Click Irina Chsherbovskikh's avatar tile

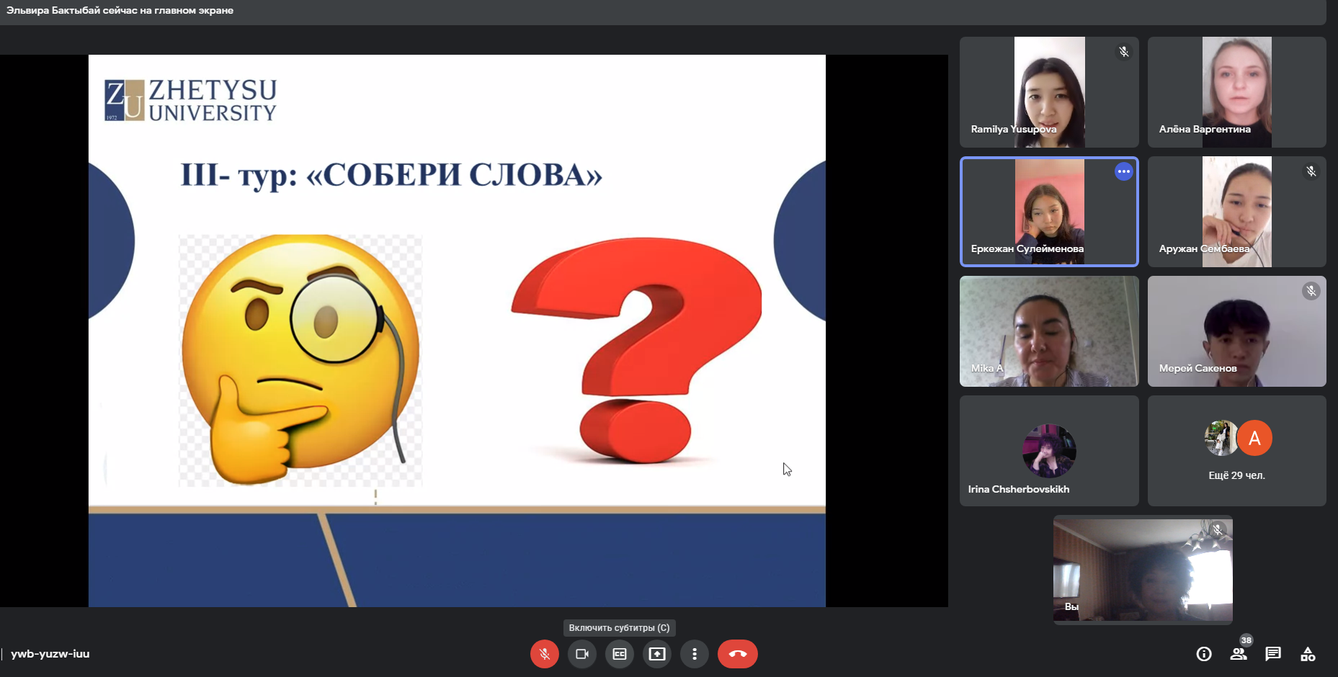click(1049, 451)
